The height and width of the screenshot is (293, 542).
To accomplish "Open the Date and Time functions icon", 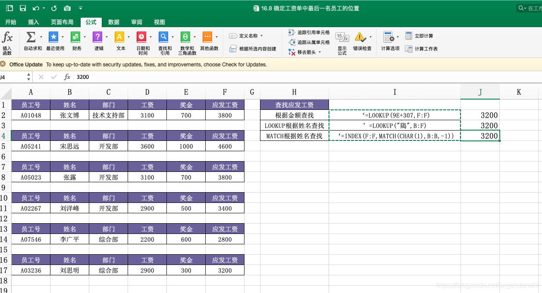I will coord(141,37).
